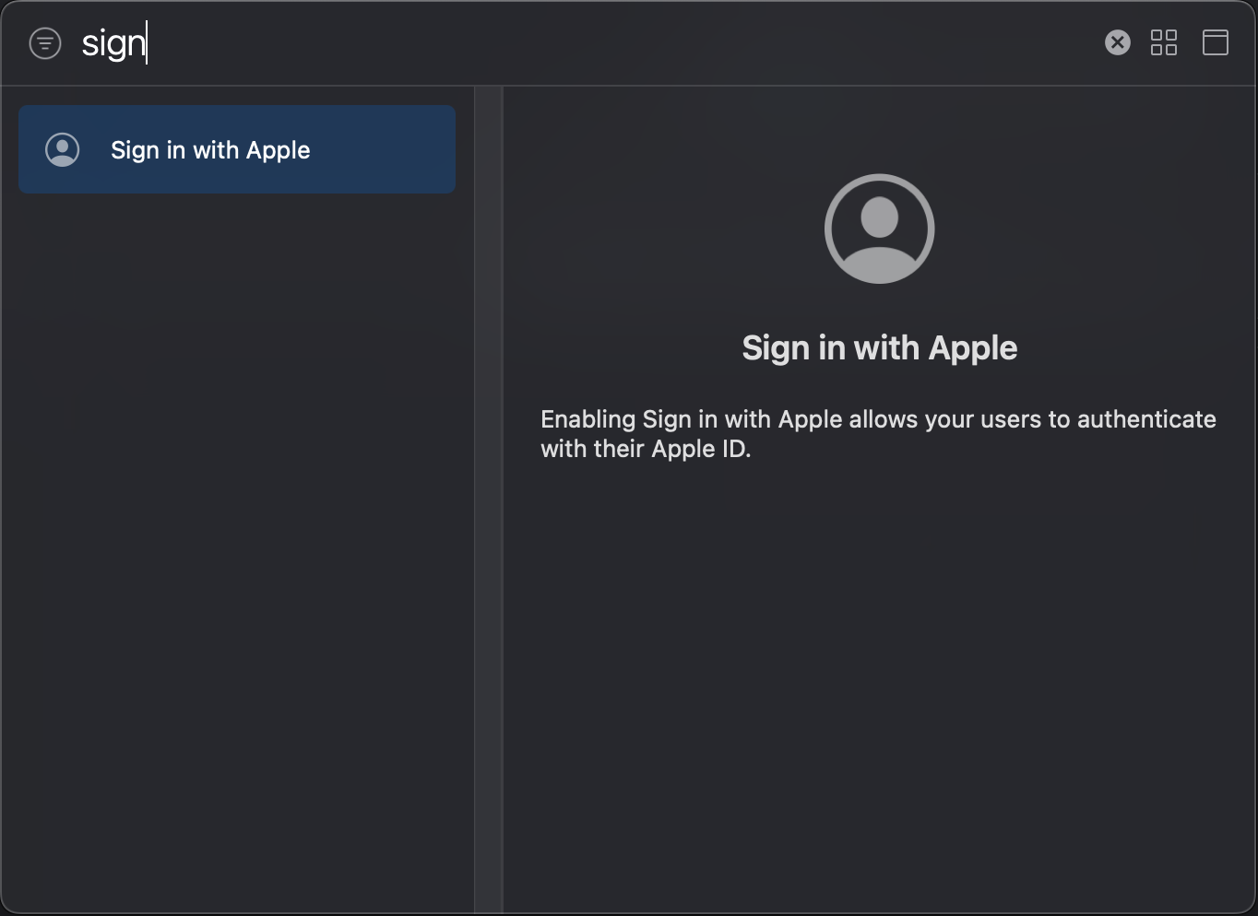Click the person icon in the list row
Screen dimensions: 1258x916
pos(63,149)
